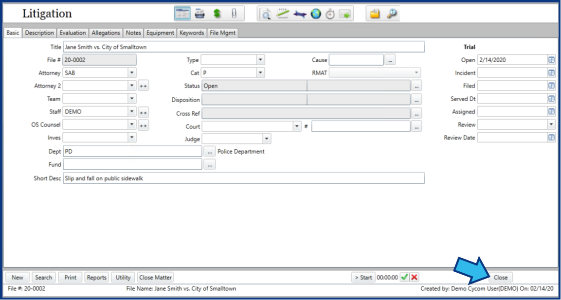Click the ellipsis button next to Fund
Screen dimensions: 561x300
click(x=210, y=164)
